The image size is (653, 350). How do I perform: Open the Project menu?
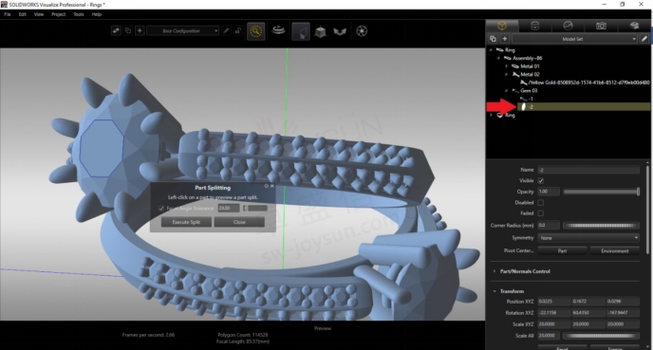tap(58, 14)
